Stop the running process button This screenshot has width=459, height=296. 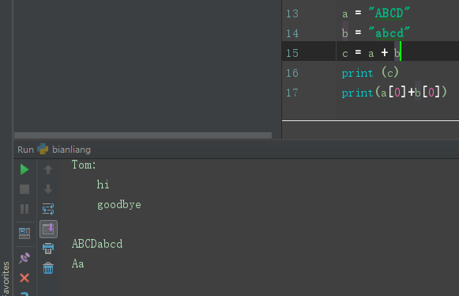click(x=24, y=189)
